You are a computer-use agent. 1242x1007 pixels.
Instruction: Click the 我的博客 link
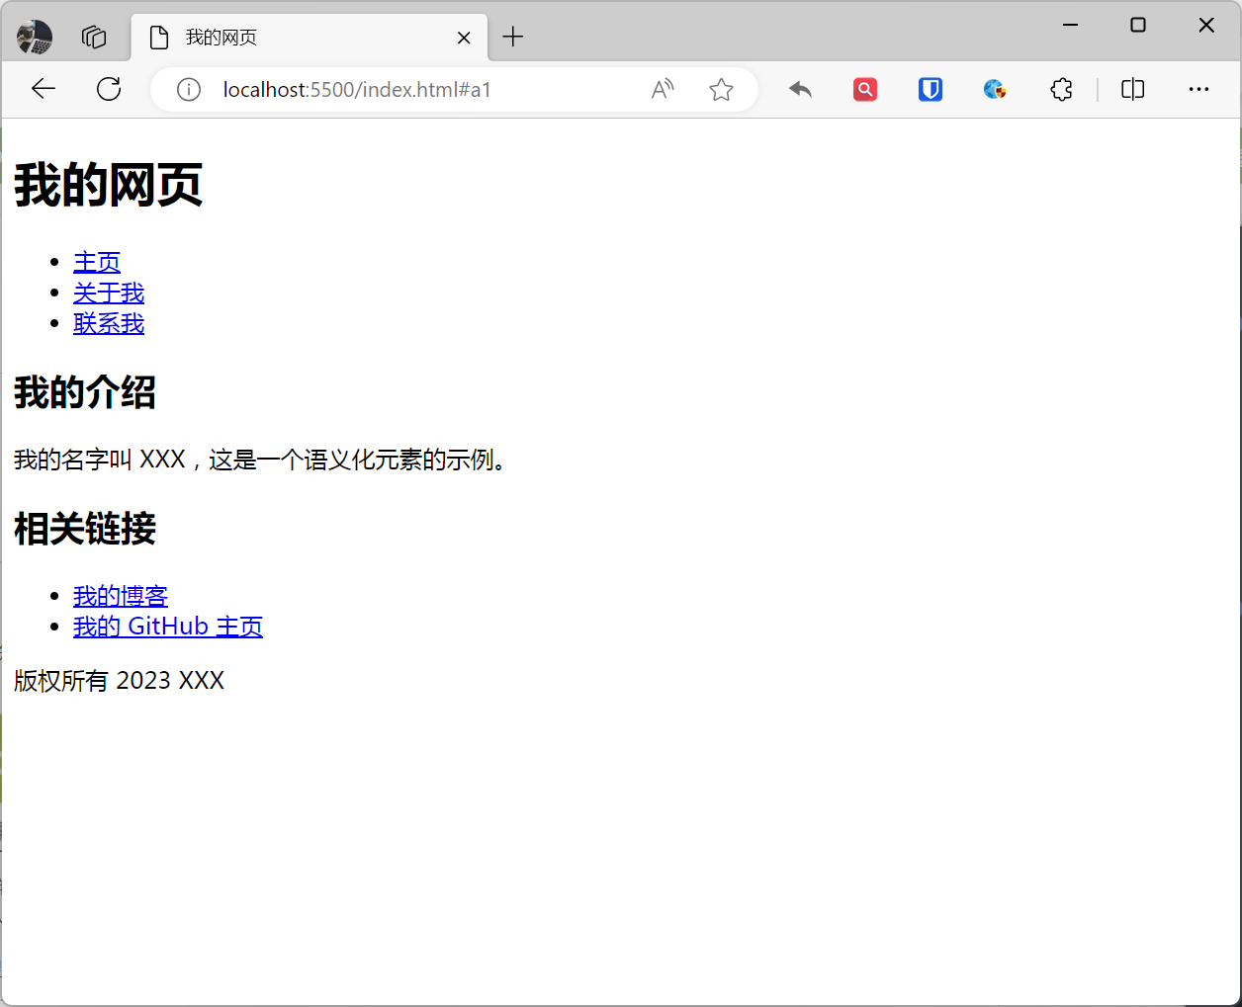pyautogui.click(x=120, y=595)
